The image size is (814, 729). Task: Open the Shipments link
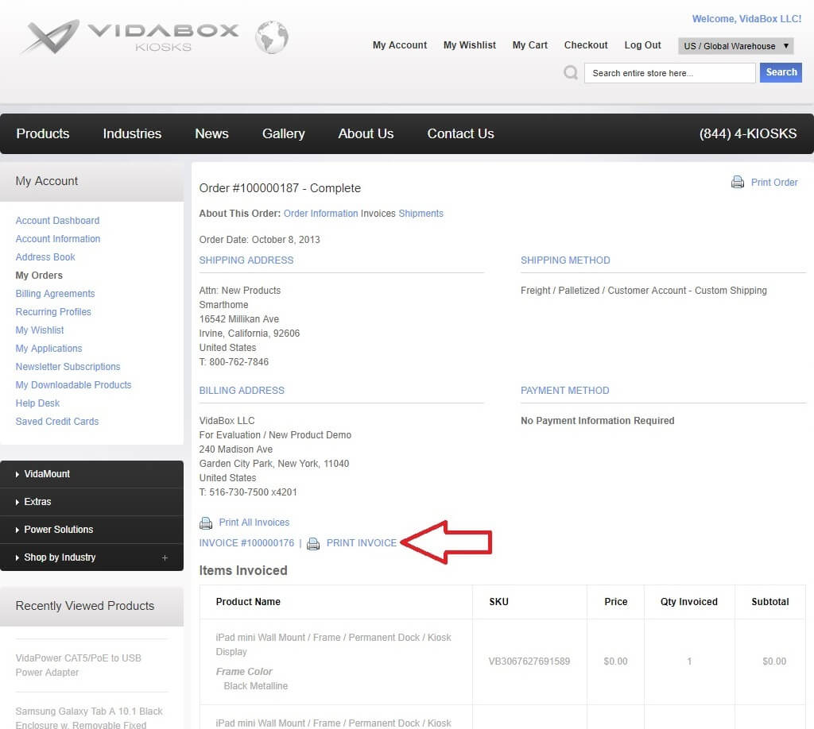tap(421, 214)
